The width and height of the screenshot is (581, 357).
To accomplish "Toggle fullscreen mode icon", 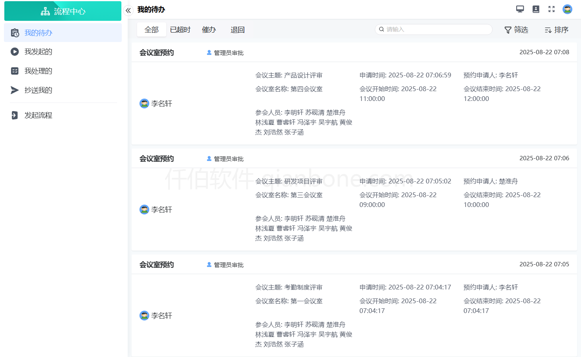I will click(x=552, y=9).
